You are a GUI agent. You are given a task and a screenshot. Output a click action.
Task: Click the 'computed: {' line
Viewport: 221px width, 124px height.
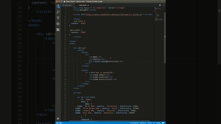[87, 120]
